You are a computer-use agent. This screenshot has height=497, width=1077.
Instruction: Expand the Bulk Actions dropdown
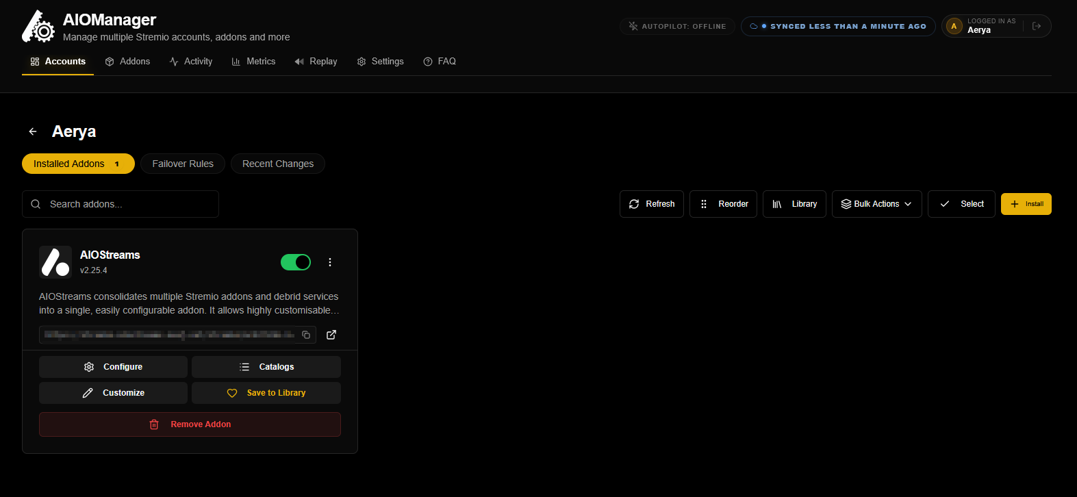[x=876, y=204]
